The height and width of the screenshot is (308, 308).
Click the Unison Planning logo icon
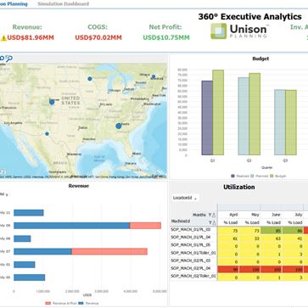(x=219, y=31)
